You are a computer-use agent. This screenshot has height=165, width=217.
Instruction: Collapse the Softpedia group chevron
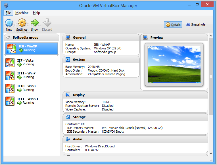[8, 37]
